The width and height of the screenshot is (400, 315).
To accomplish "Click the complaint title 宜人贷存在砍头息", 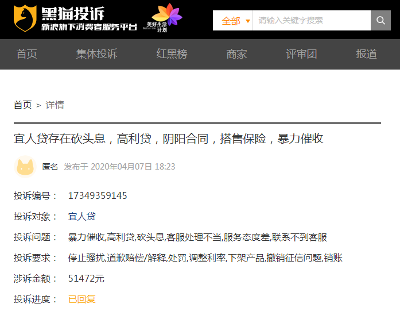I will click(x=168, y=139).
